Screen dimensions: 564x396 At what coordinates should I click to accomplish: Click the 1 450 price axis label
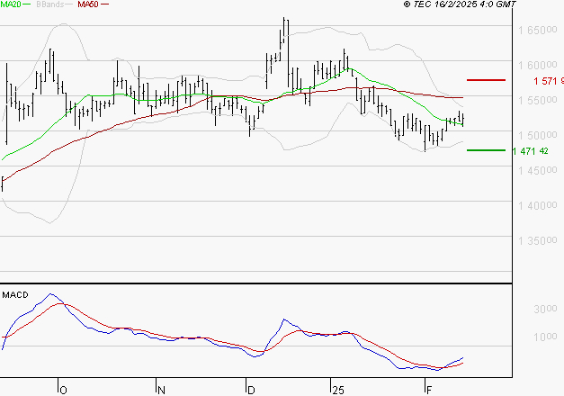(537, 171)
